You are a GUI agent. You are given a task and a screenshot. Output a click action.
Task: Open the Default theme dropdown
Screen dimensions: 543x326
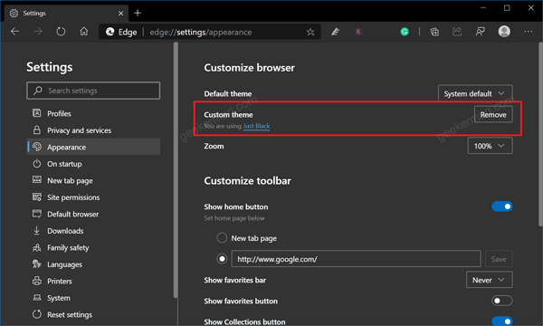point(475,93)
